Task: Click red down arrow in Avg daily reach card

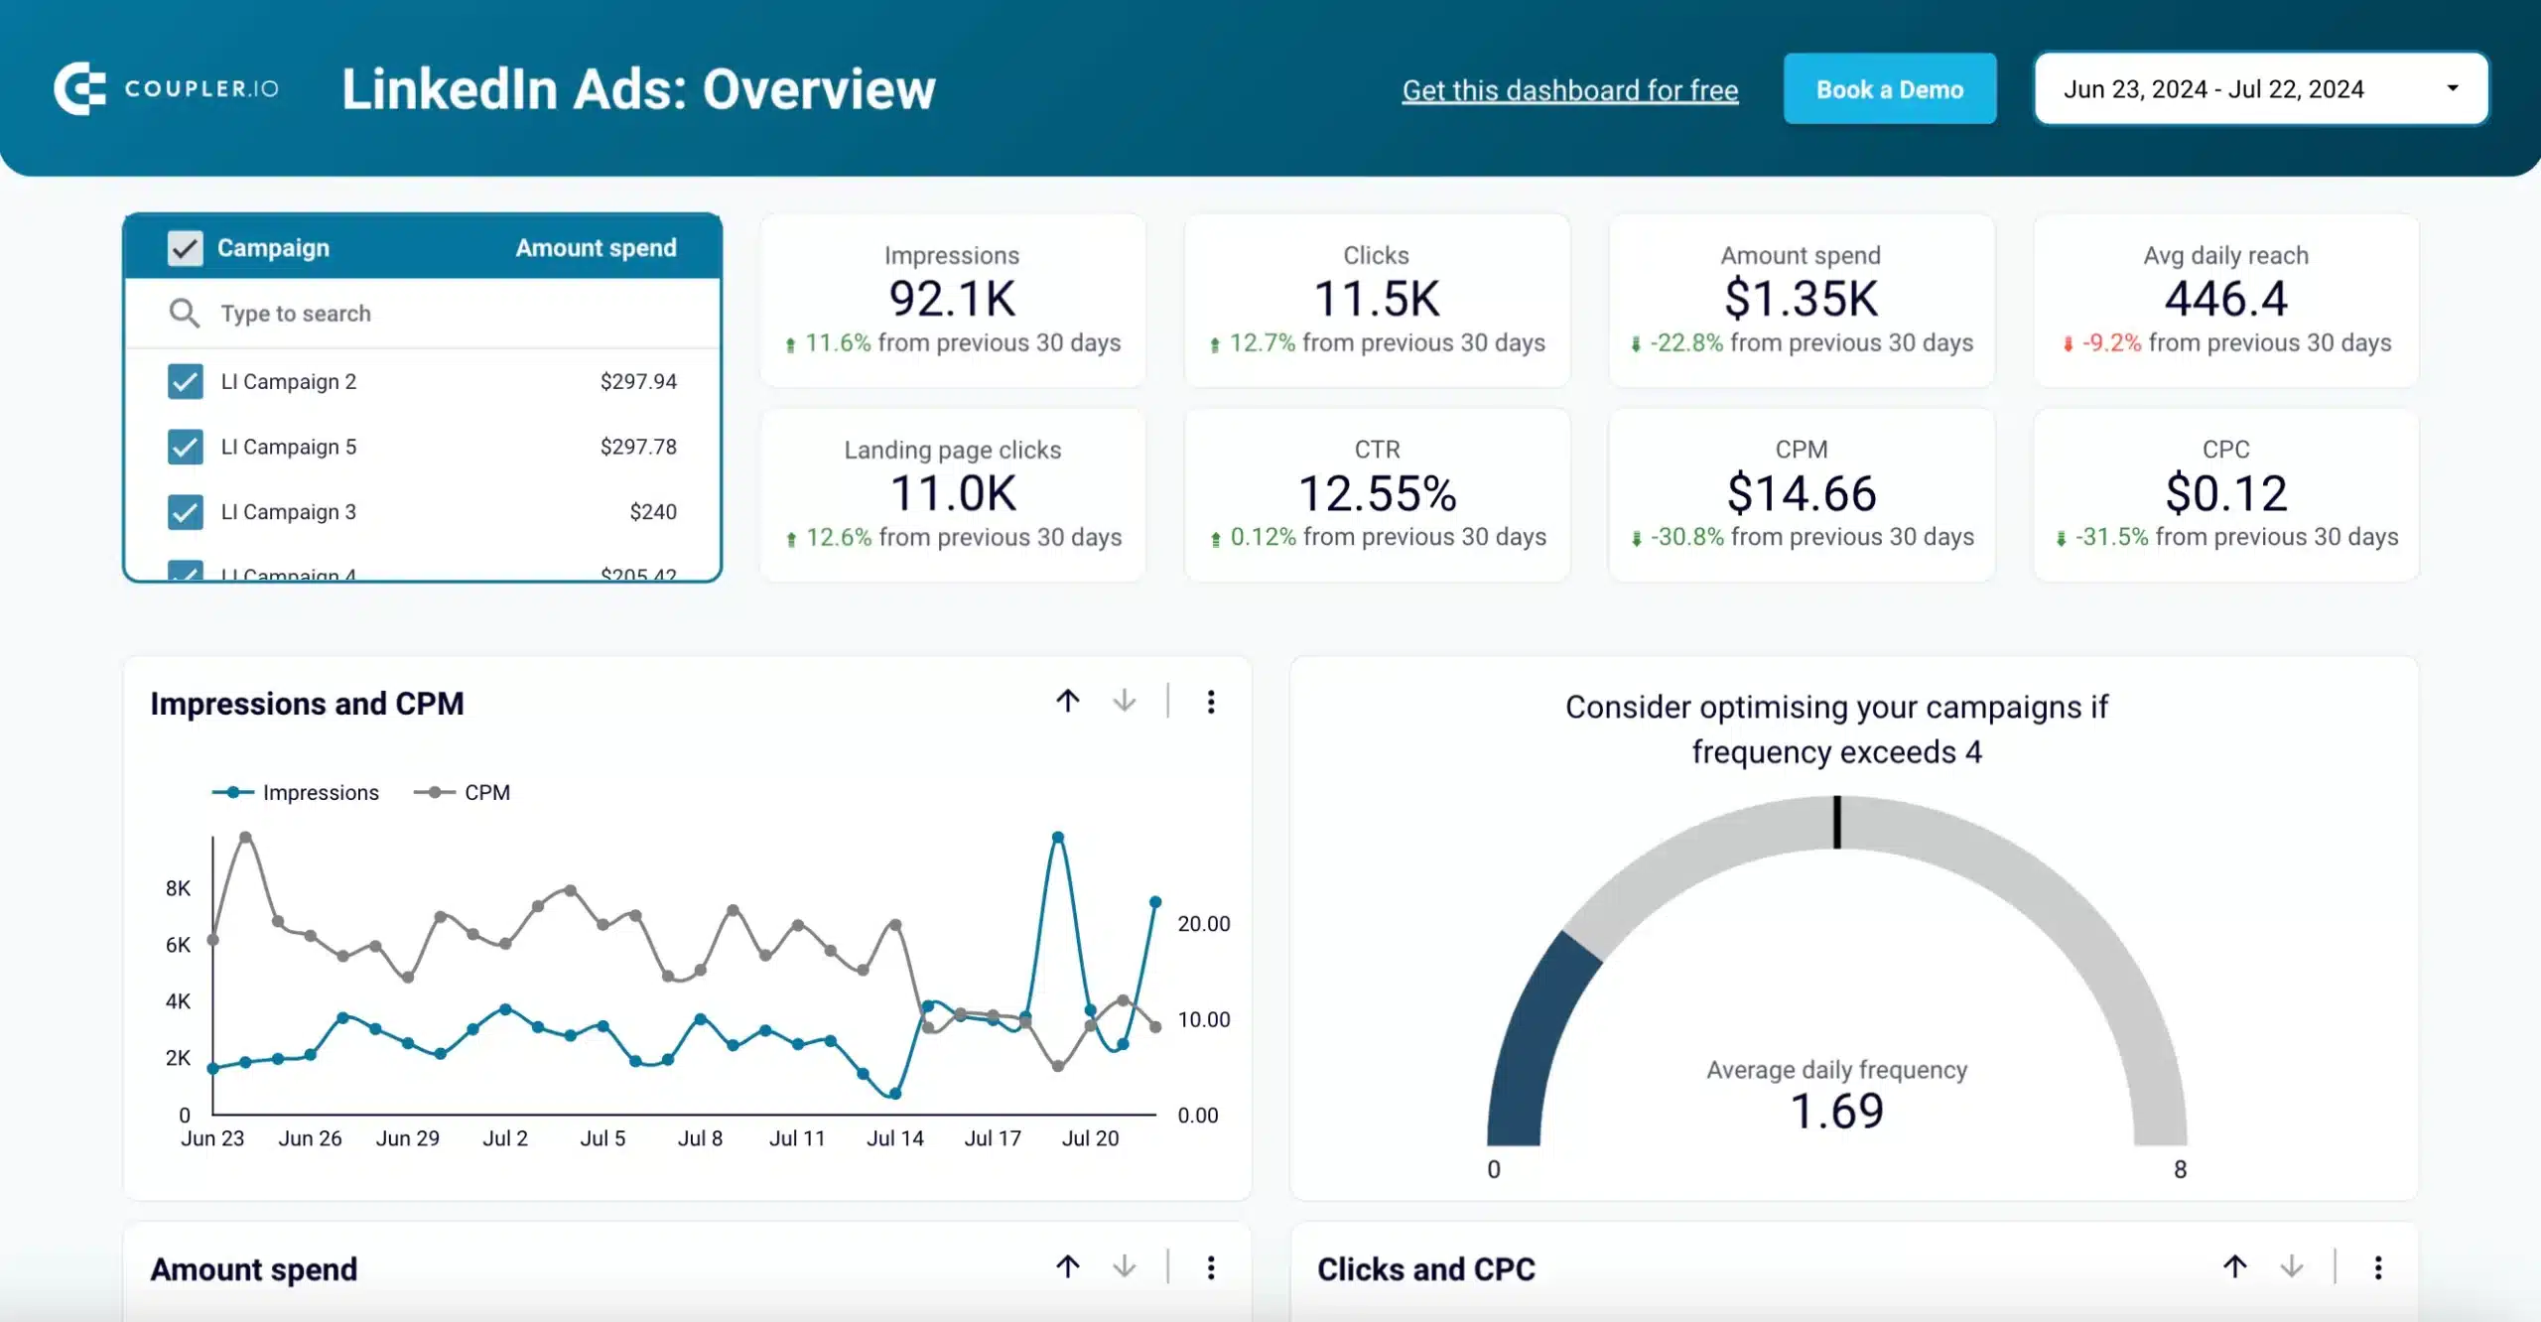Action: click(x=2068, y=344)
